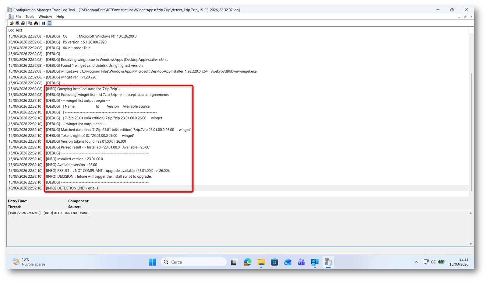Viewport: 487px width, 282px height.
Task: Open Task View from the taskbar
Action: [234, 262]
